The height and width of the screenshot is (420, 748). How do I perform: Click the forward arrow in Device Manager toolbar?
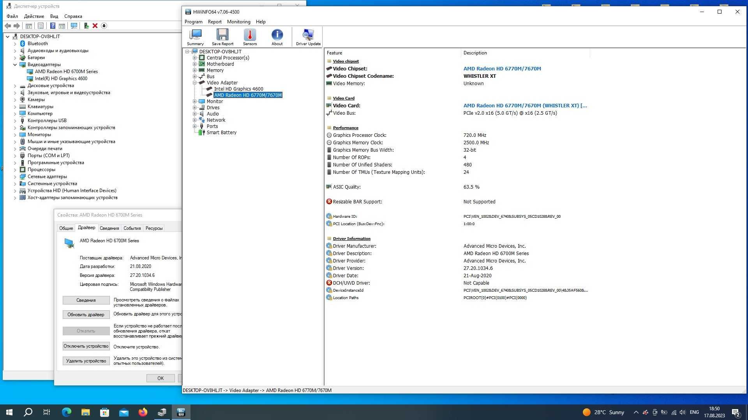[x=17, y=26]
